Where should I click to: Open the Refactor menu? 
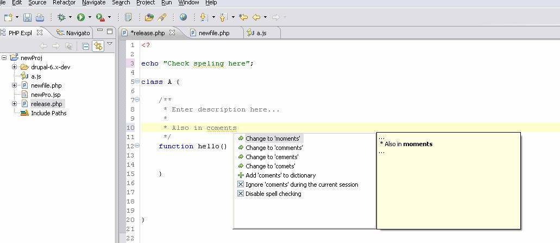[64, 3]
